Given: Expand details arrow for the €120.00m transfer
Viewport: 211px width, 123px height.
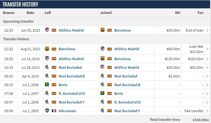Looking at the screenshot, I should pyautogui.click(x=207, y=59).
